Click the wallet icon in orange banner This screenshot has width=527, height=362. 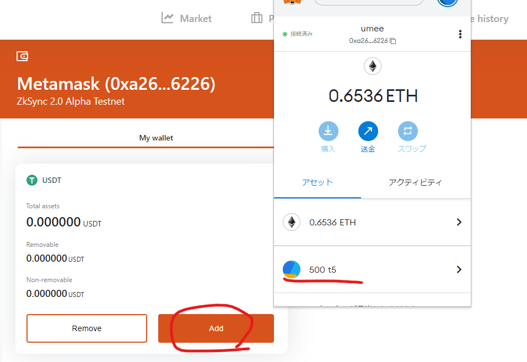click(x=22, y=56)
